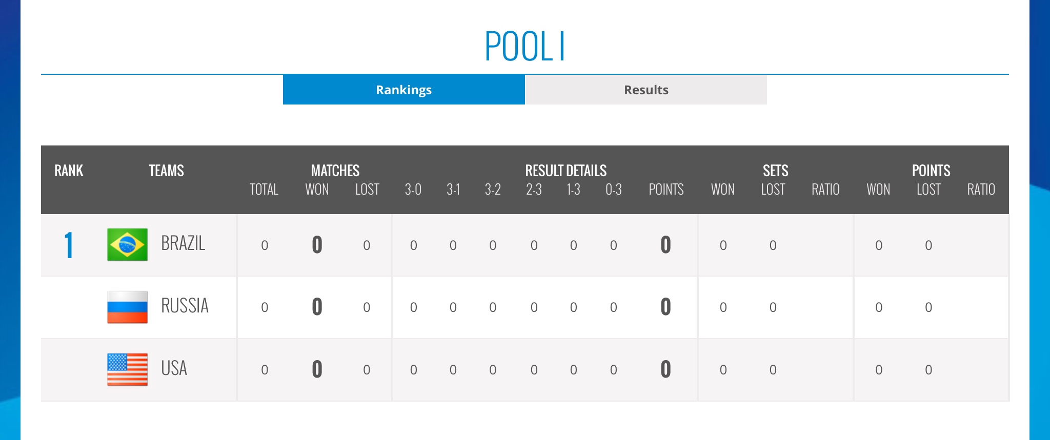Image resolution: width=1050 pixels, height=440 pixels.
Task: Click the Russia flag icon
Action: click(127, 307)
